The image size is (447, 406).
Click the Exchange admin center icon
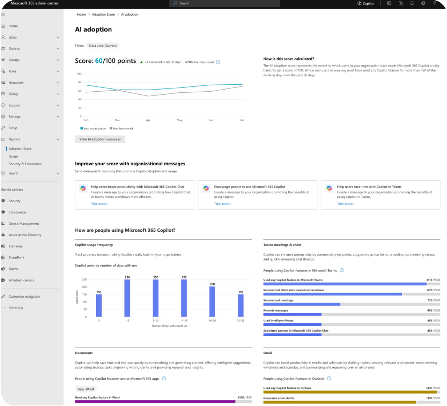pyautogui.click(x=3, y=246)
